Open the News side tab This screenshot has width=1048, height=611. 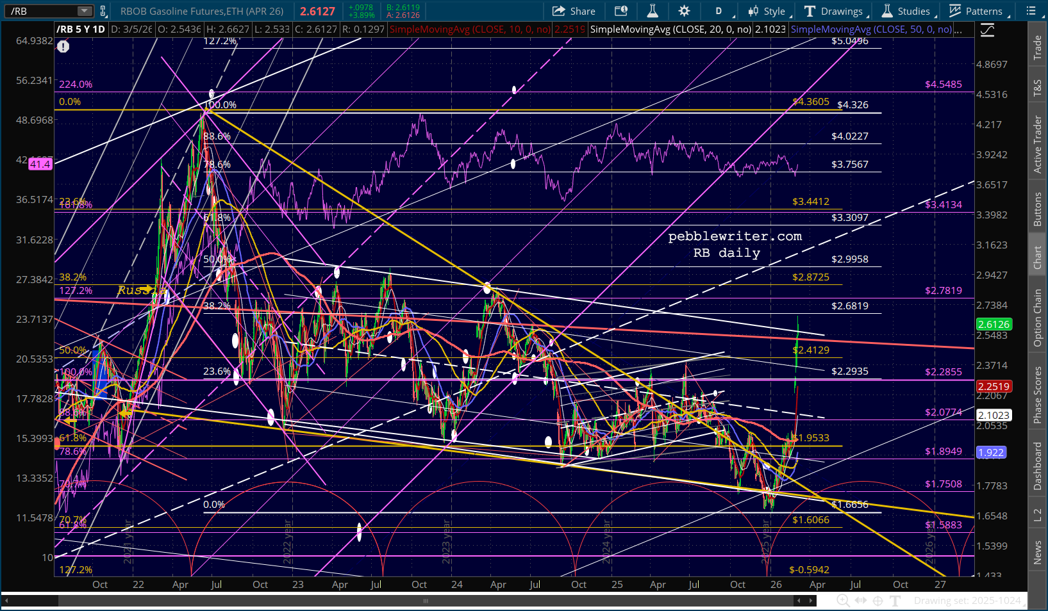point(1038,553)
